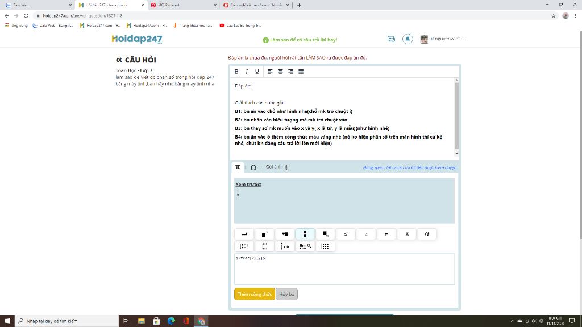Click the paperclip to attach an image
The height and width of the screenshot is (327, 582).
[x=286, y=167]
